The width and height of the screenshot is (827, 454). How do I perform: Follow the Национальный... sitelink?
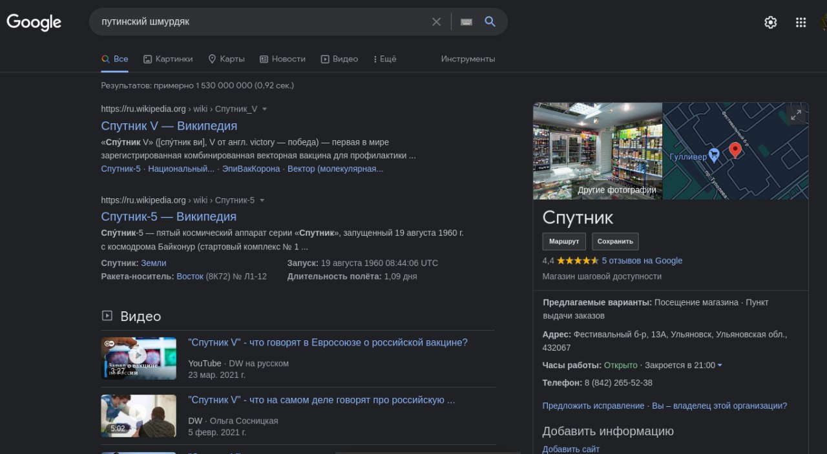pos(181,169)
